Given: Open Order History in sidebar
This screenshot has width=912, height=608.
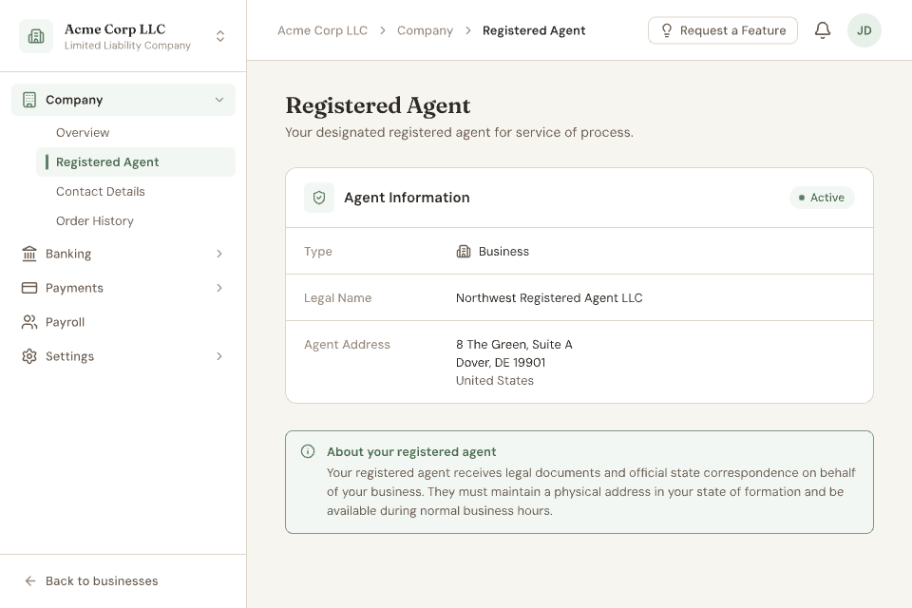Looking at the screenshot, I should (95, 221).
